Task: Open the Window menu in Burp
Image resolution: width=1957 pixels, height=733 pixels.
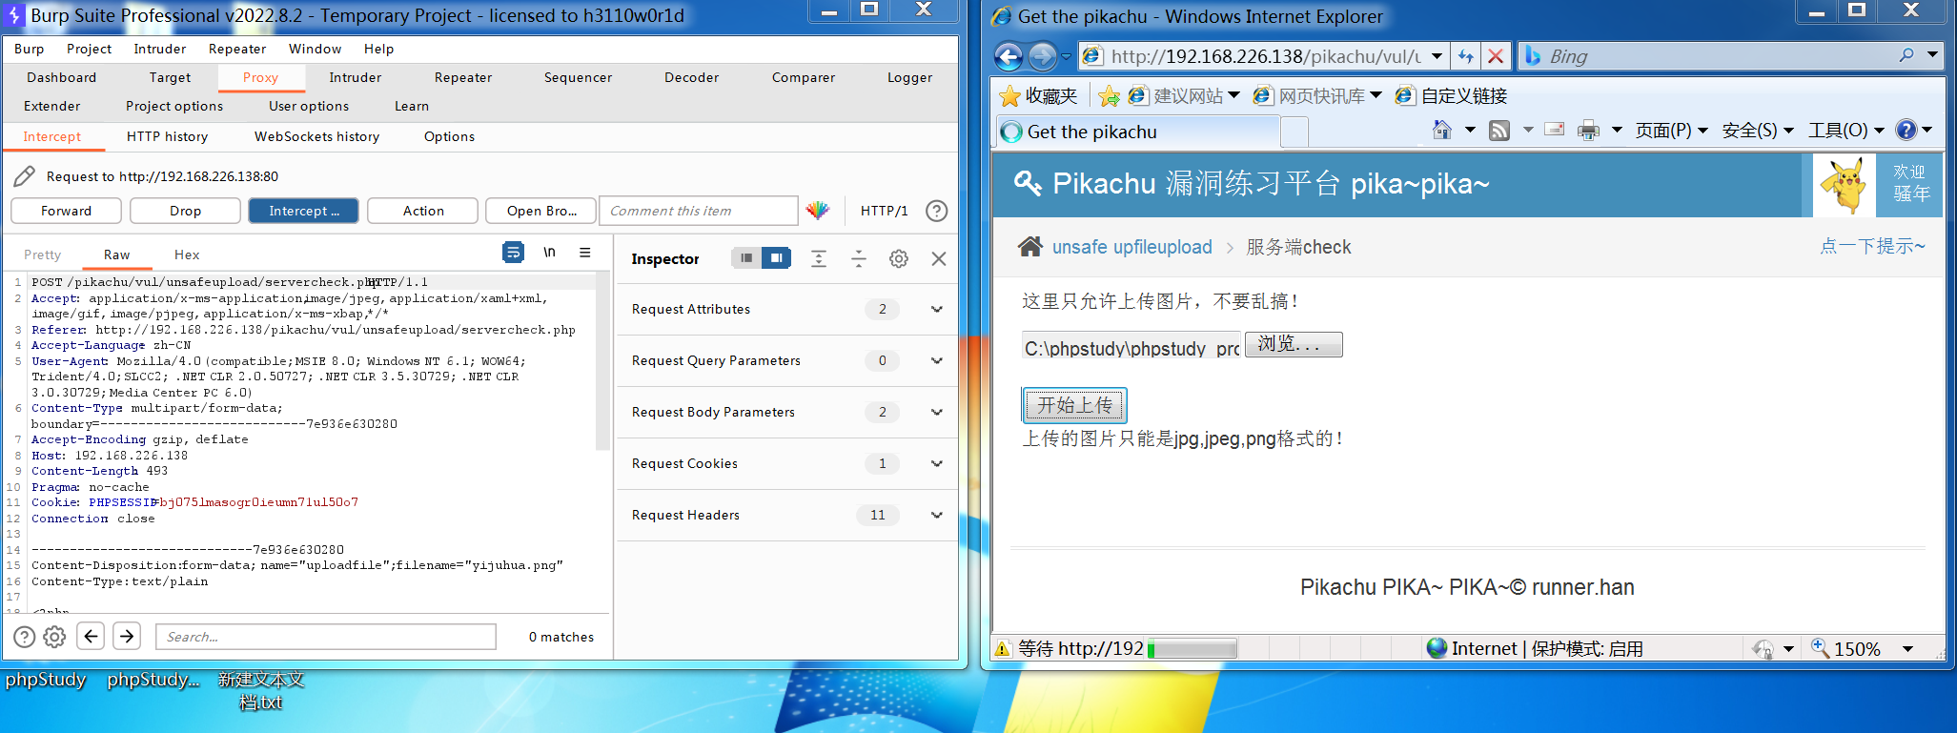Action: (315, 49)
